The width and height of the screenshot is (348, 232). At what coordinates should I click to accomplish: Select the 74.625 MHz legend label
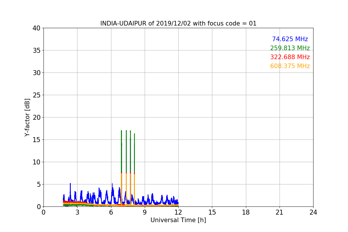point(290,39)
